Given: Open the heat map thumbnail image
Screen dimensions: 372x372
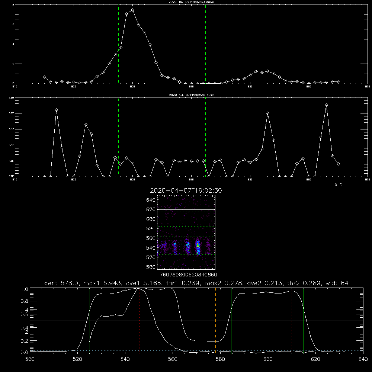Looking at the screenshot, I should (186, 232).
